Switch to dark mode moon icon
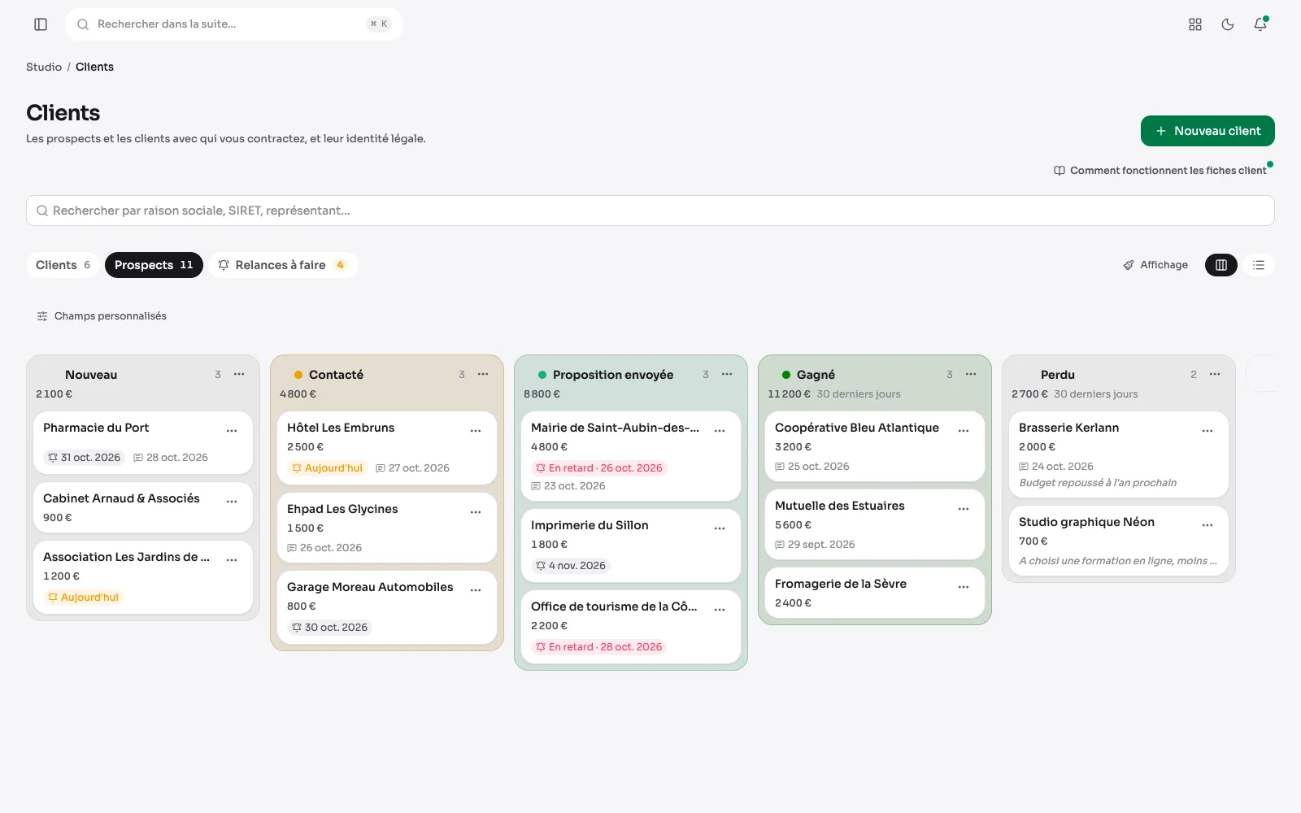 [x=1228, y=24]
